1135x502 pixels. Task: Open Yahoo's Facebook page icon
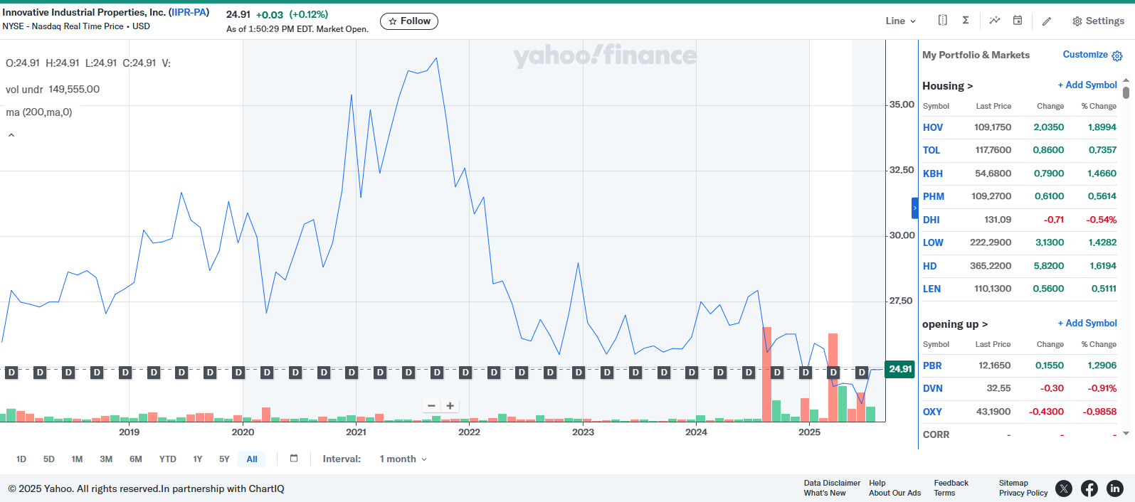pyautogui.click(x=1089, y=488)
